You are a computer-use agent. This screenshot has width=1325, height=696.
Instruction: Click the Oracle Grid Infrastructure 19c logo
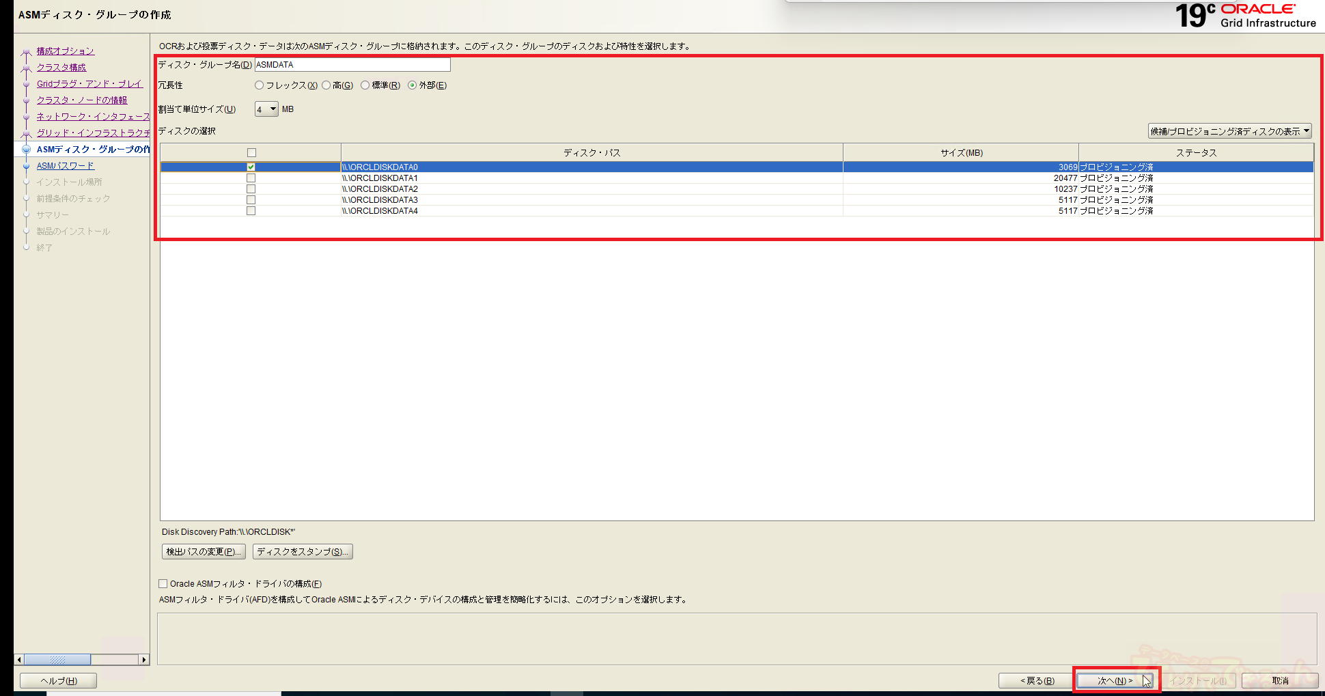(x=1244, y=16)
